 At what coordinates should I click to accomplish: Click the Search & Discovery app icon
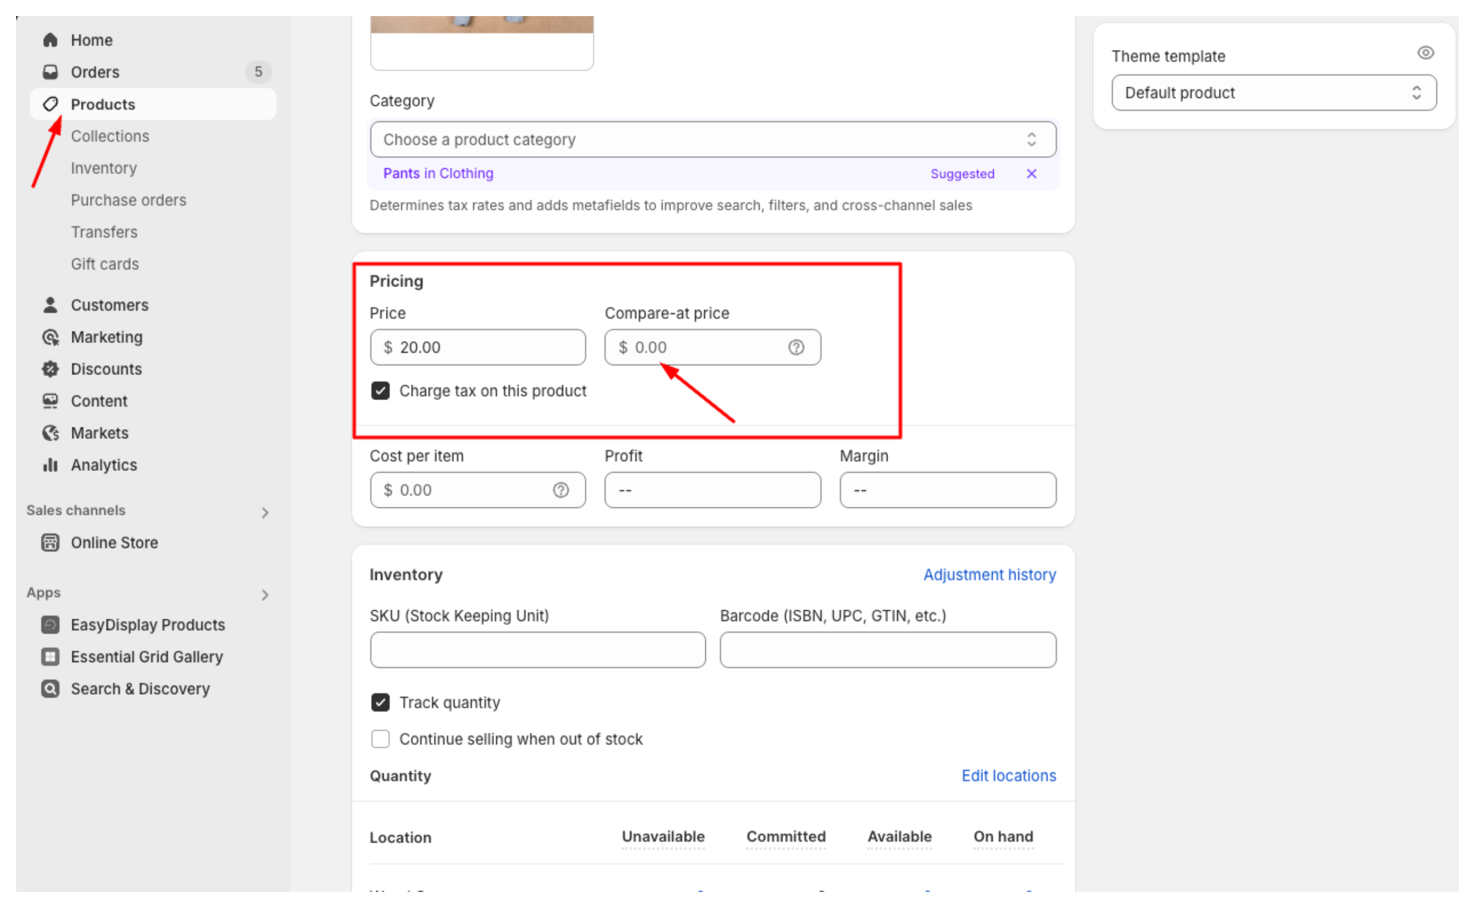[x=50, y=689]
